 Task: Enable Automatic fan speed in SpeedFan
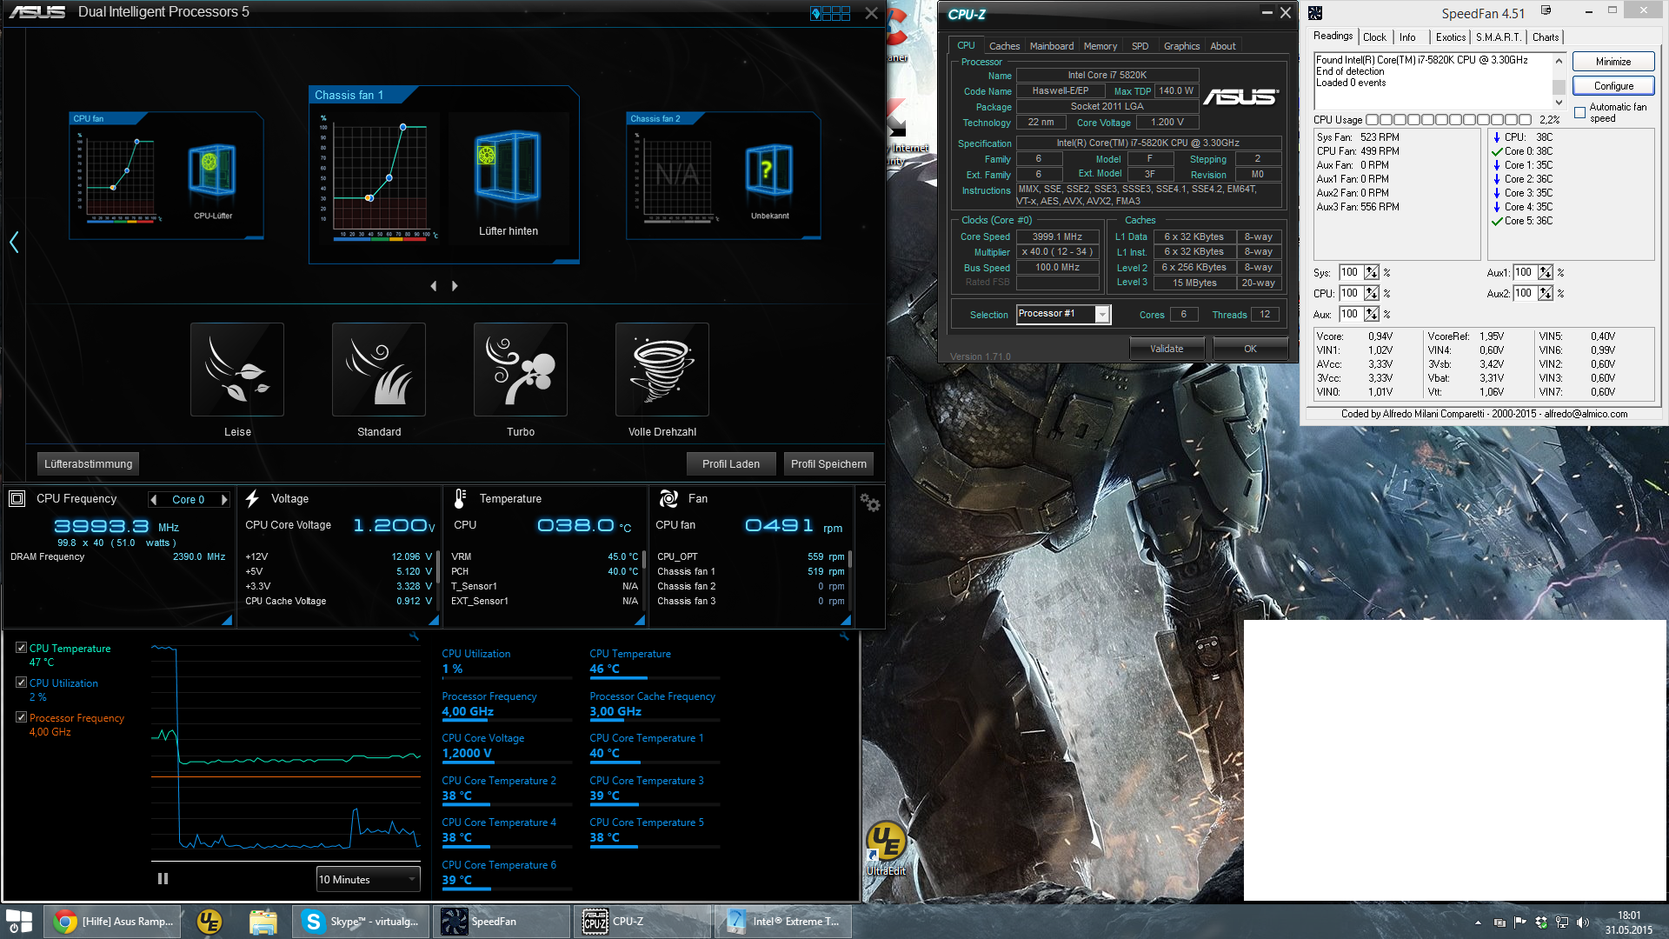tap(1579, 113)
